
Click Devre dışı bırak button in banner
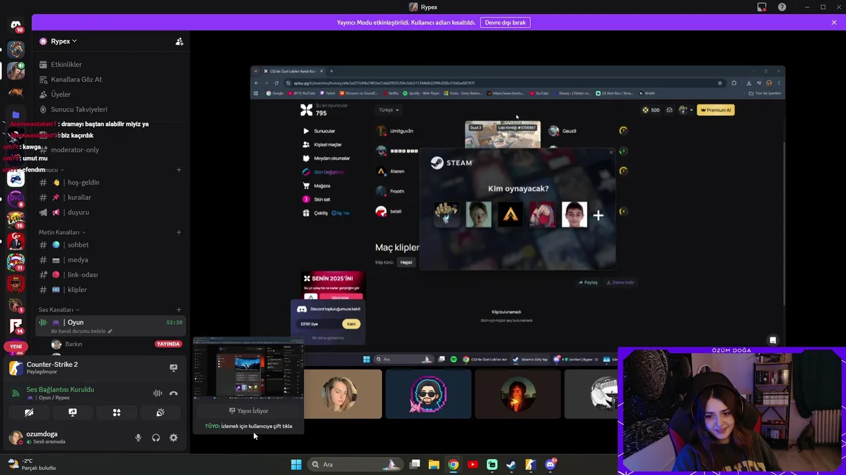[505, 22]
